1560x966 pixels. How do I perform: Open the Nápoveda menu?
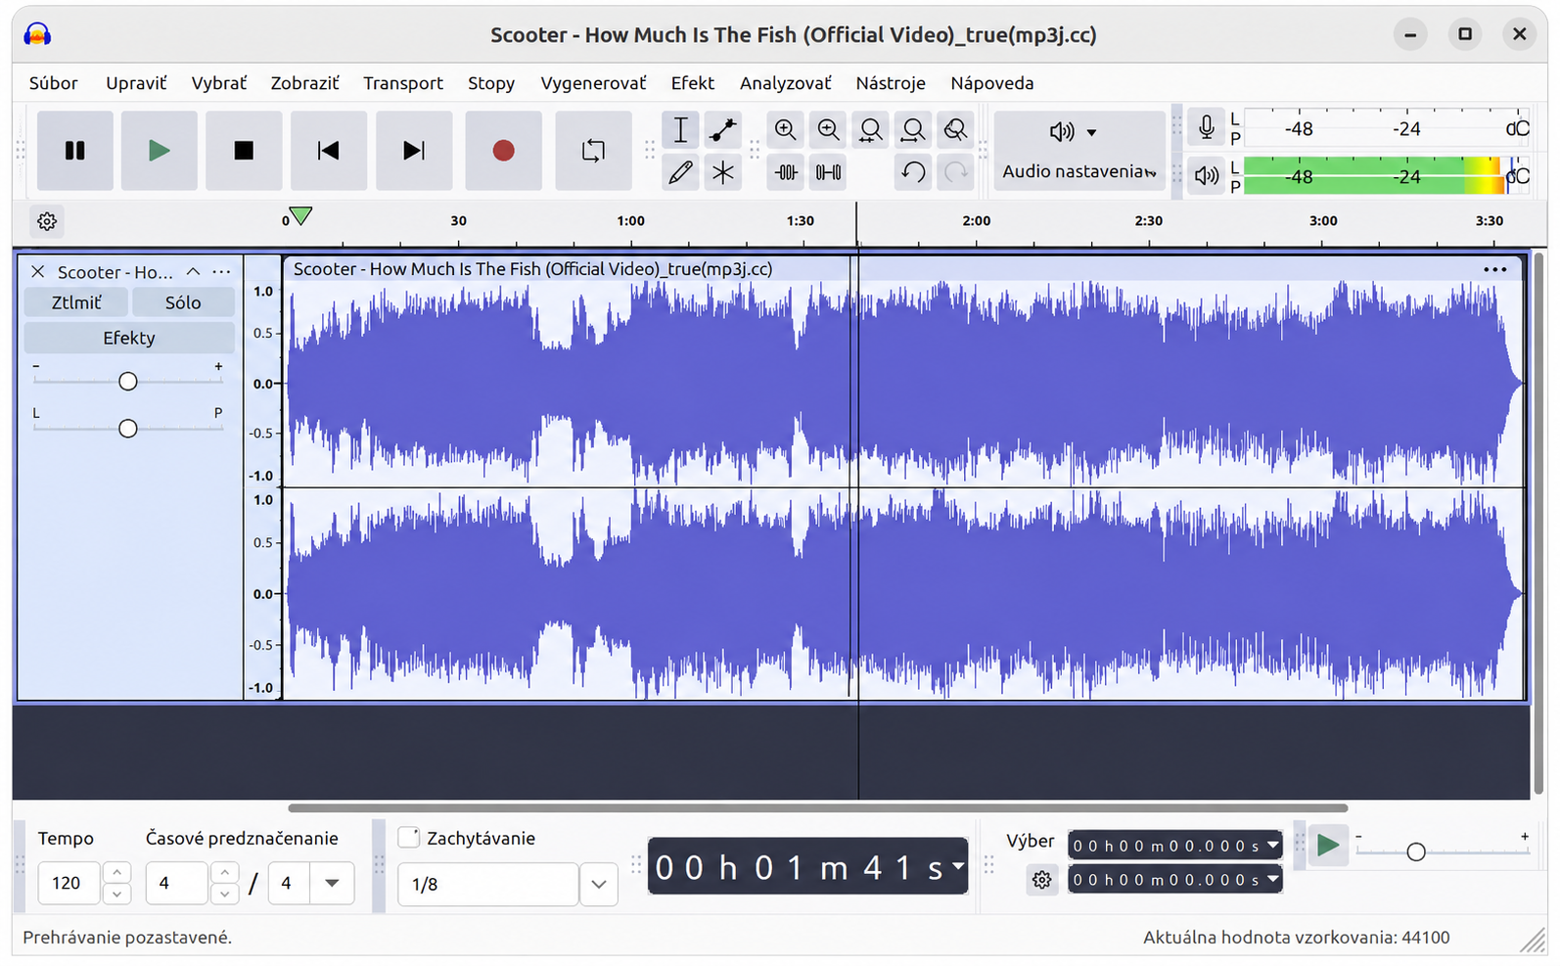point(992,83)
